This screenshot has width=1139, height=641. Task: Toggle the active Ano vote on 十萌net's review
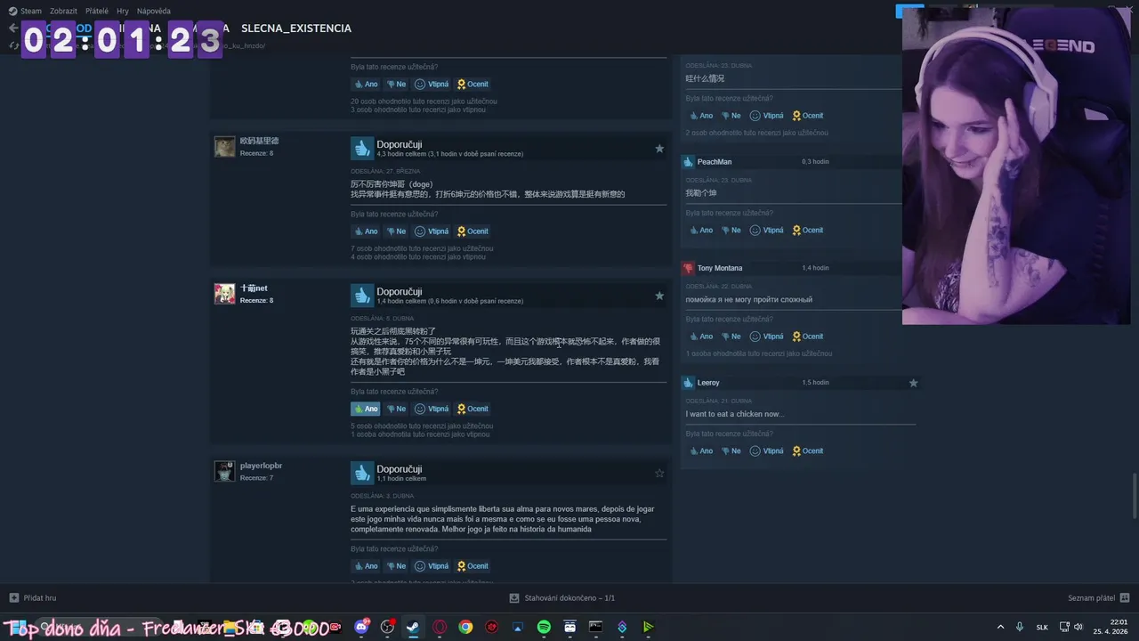(x=366, y=409)
